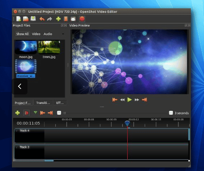204x171 pixels.
Task: Expand more file filter options
Action: 63,34
